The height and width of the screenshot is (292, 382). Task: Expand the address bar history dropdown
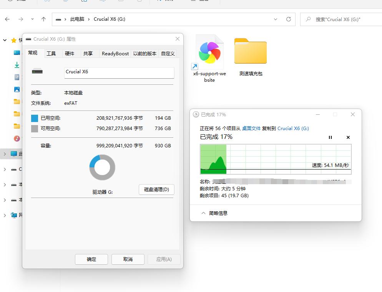(x=276, y=19)
